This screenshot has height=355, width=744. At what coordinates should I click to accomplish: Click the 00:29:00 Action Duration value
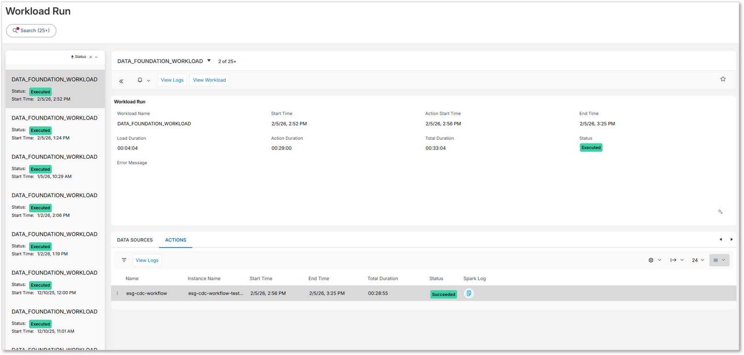click(x=281, y=148)
